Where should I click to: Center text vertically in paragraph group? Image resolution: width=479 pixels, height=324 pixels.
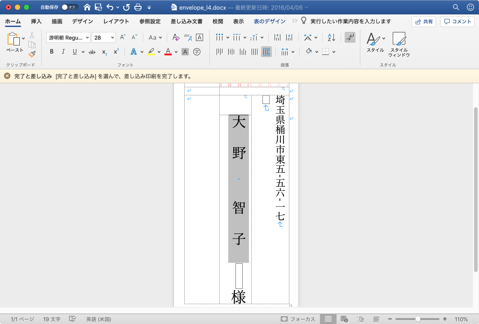(x=231, y=52)
